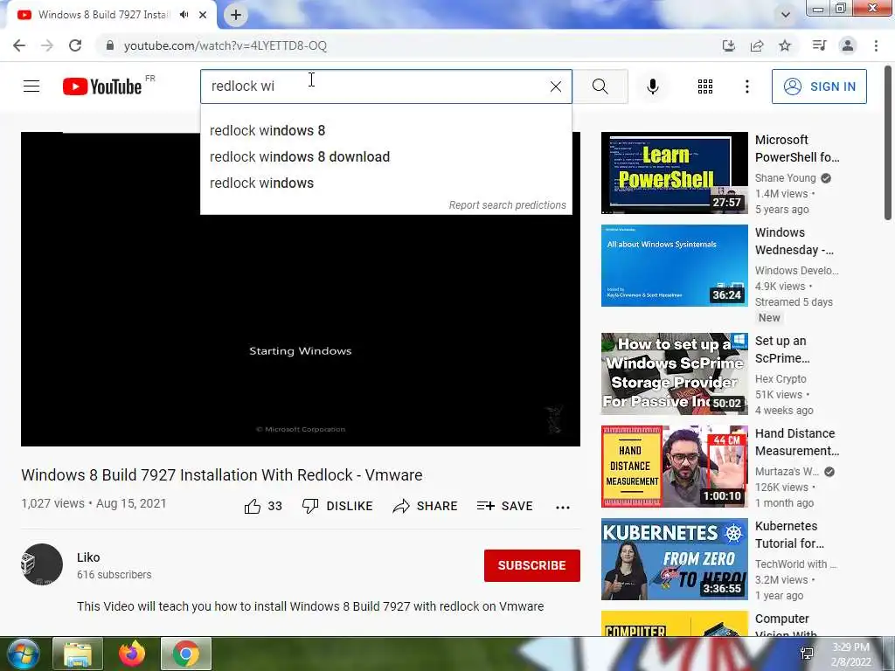Start voice search with the microphone
The image size is (895, 671).
tap(652, 86)
